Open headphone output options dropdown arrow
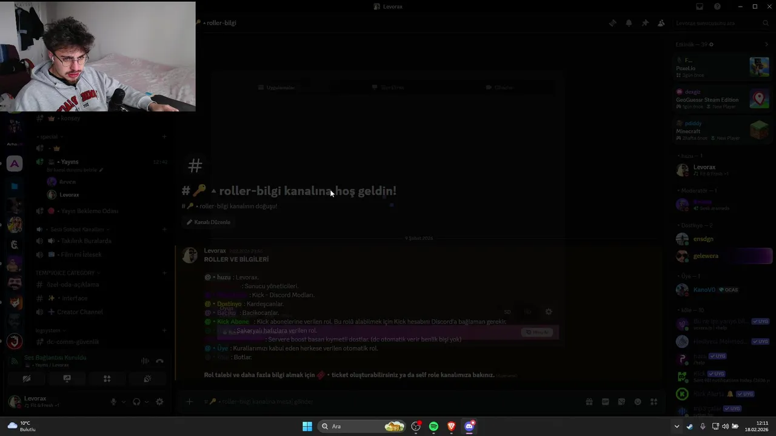776x436 pixels. (x=146, y=401)
